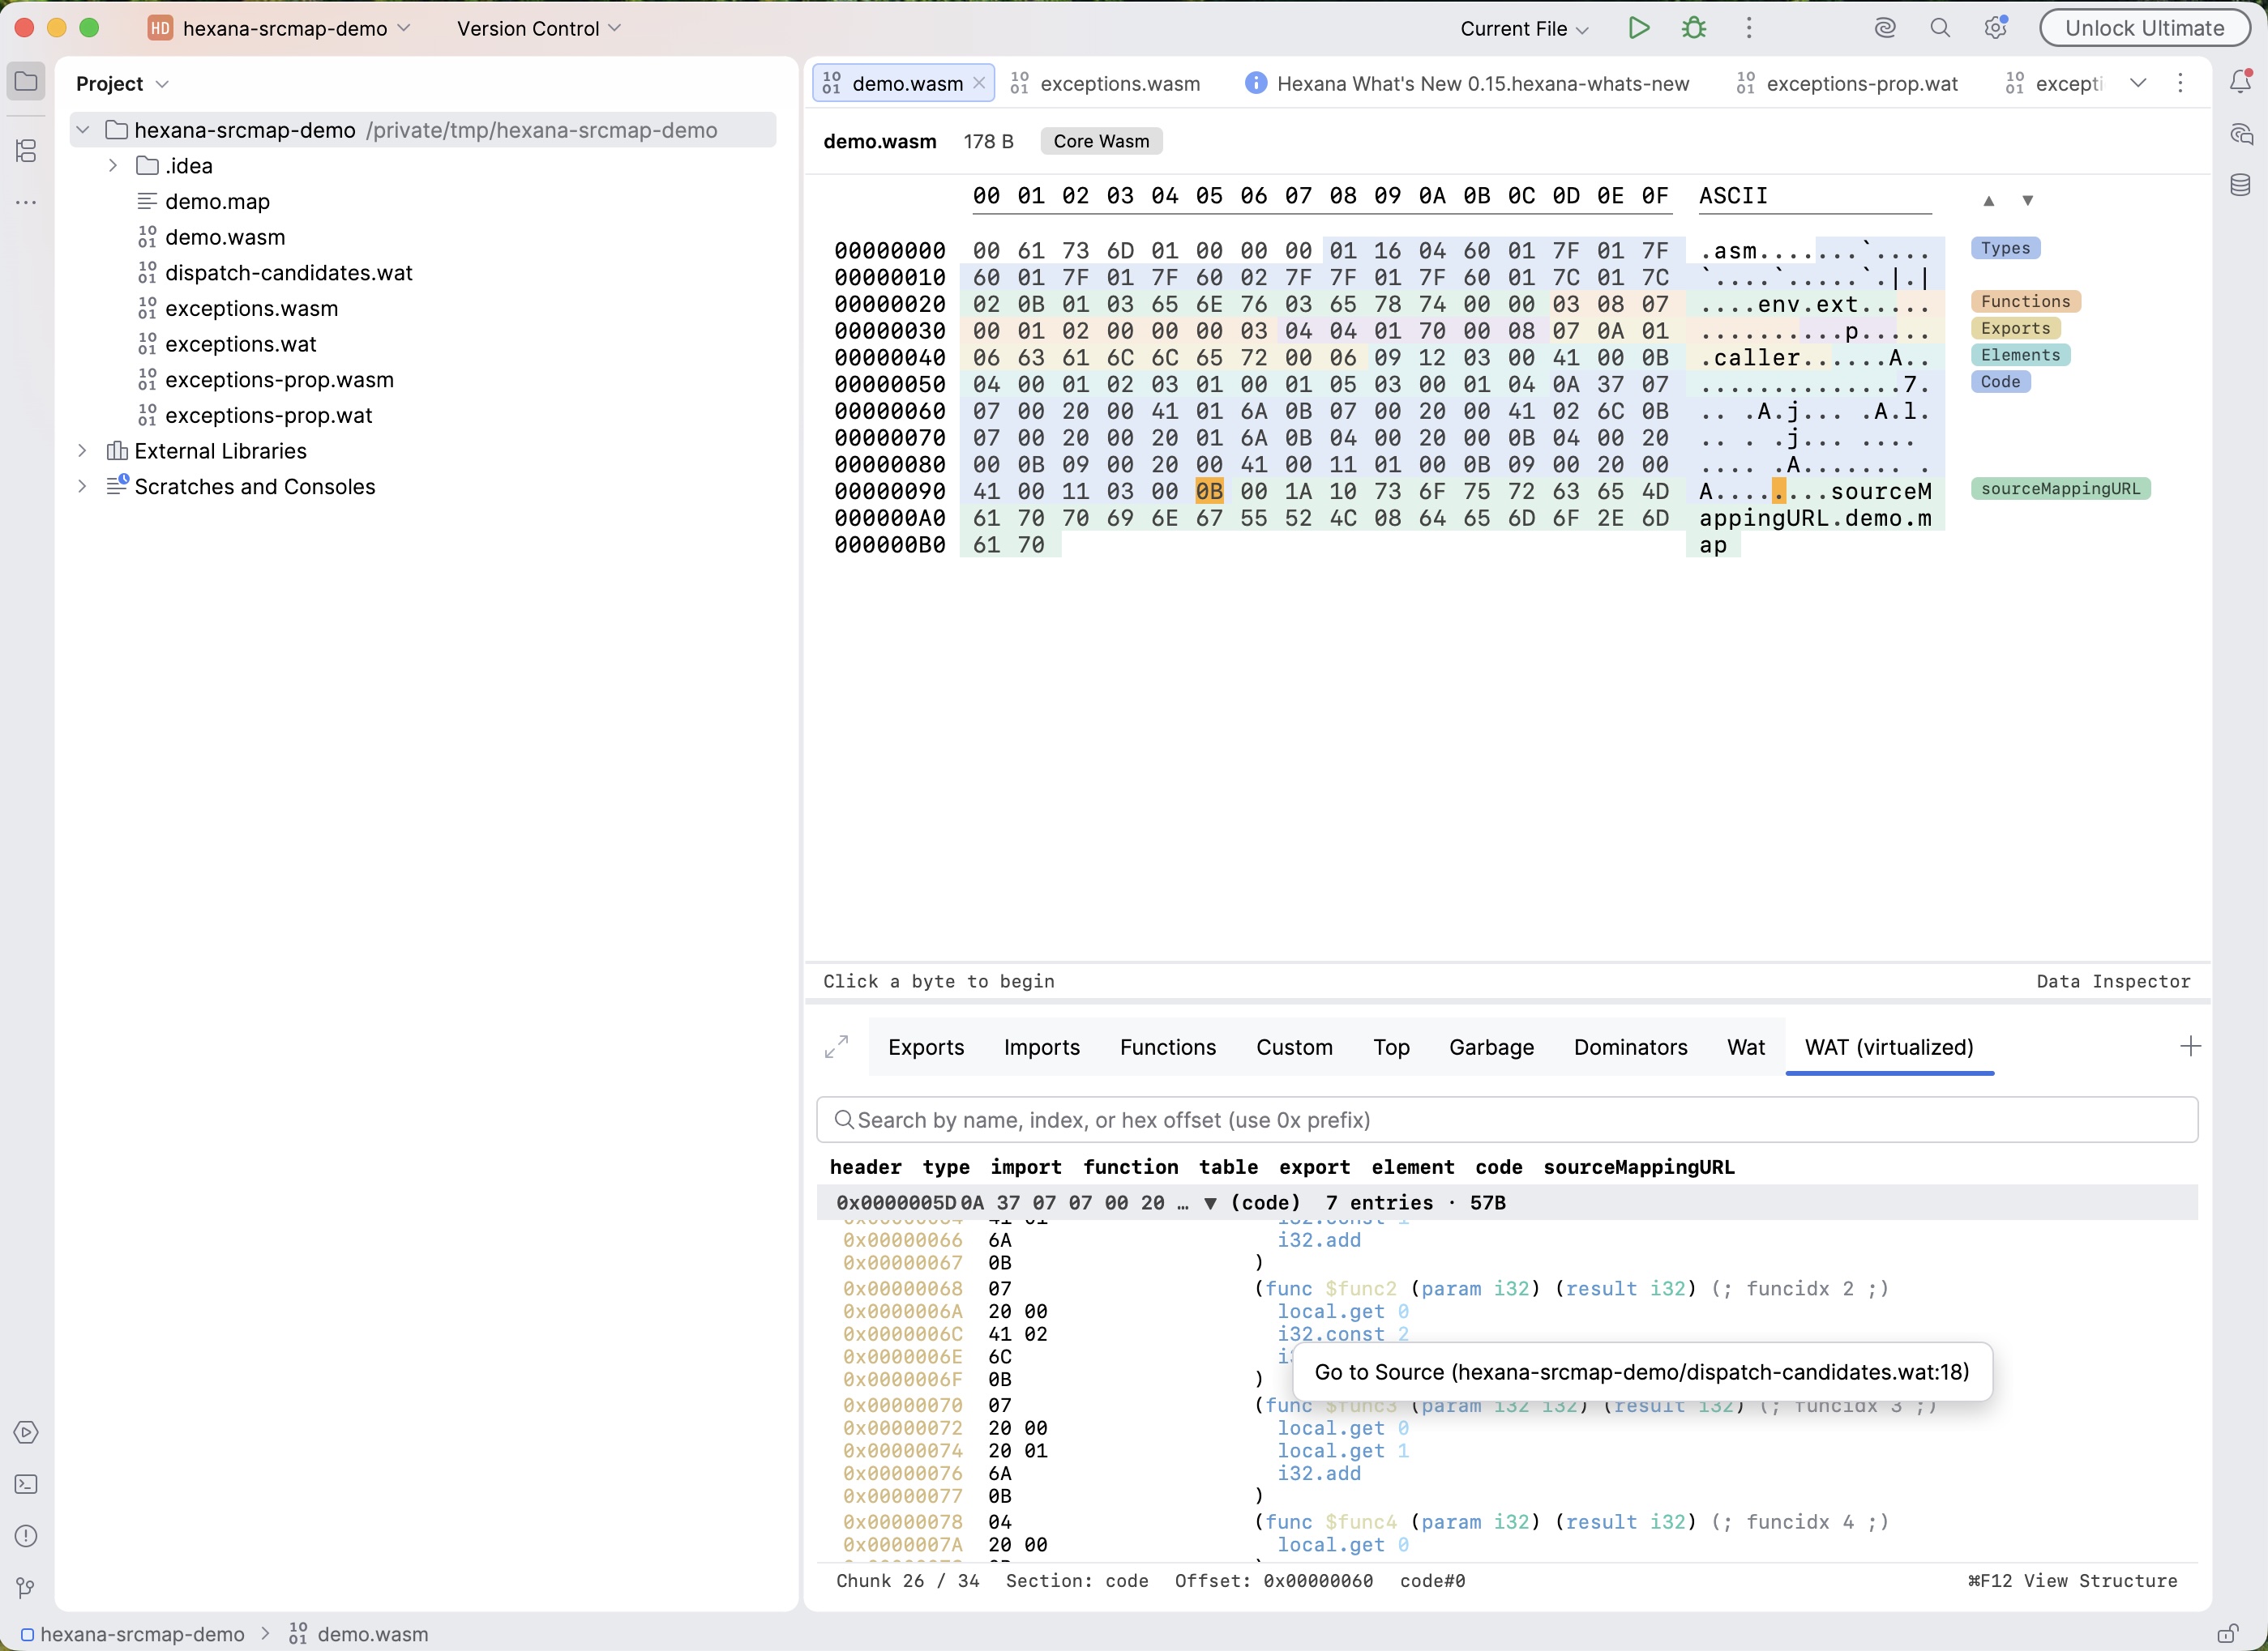Open the Git tool window icon
Viewport: 2268px width, 1651px height.
click(x=26, y=1588)
